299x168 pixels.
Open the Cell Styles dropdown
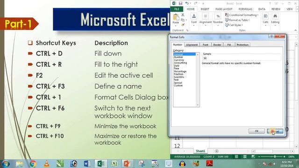coord(234,25)
